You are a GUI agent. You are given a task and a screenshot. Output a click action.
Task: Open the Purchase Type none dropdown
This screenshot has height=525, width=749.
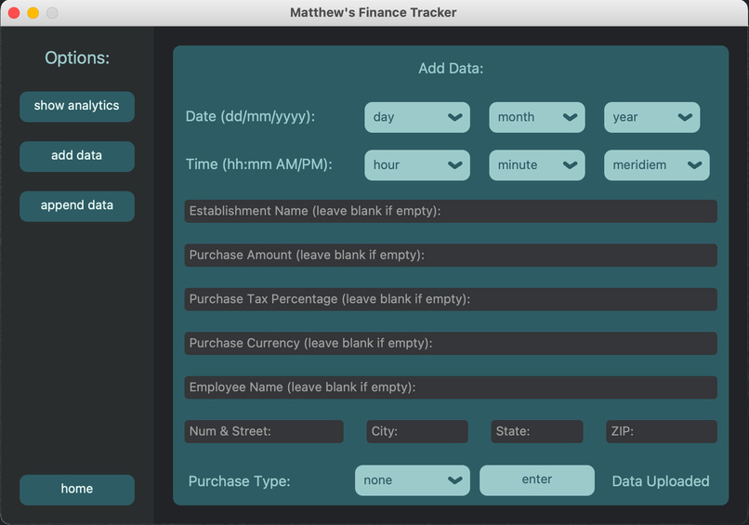413,480
